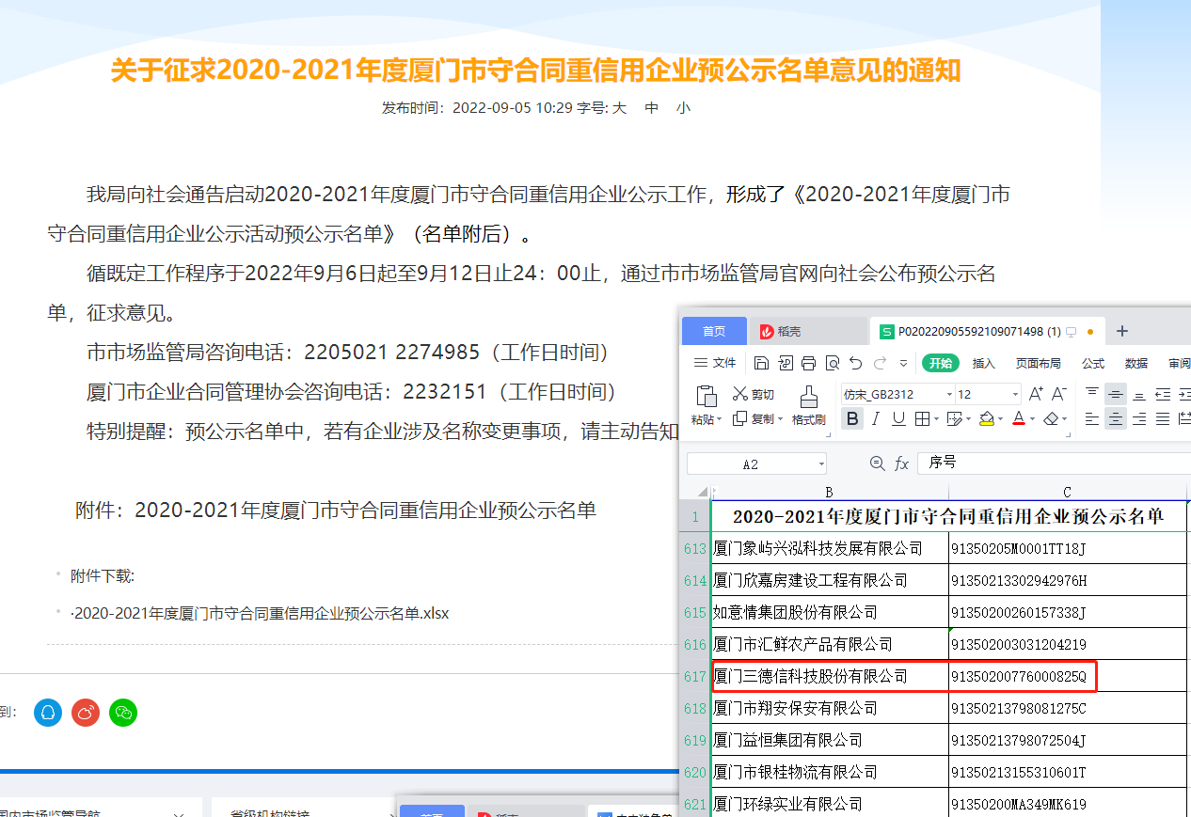Click the undo arrow icon
Image resolution: width=1191 pixels, height=817 pixels.
pos(855,364)
